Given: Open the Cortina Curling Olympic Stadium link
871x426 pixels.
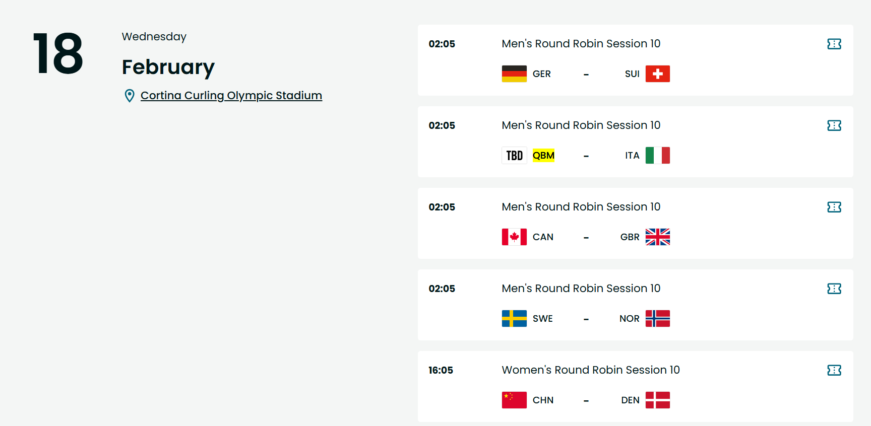Looking at the screenshot, I should point(231,96).
